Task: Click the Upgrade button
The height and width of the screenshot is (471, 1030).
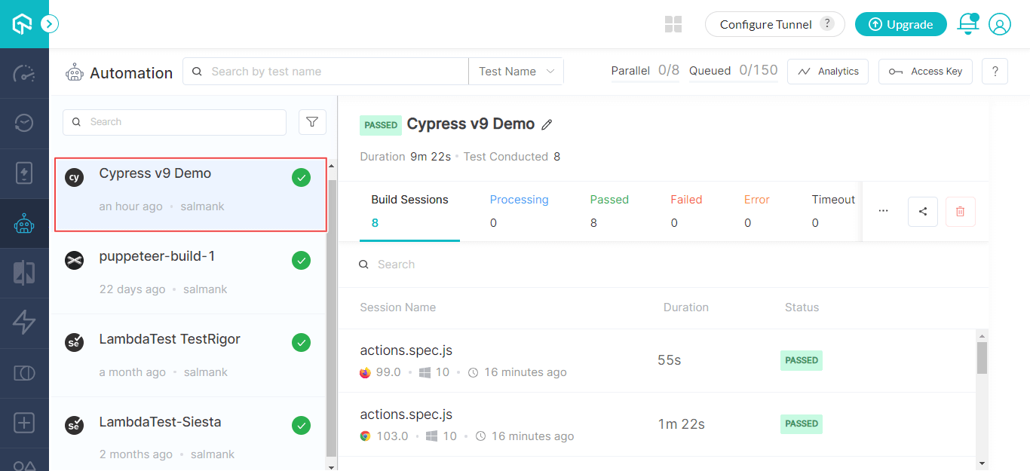Action: [900, 24]
